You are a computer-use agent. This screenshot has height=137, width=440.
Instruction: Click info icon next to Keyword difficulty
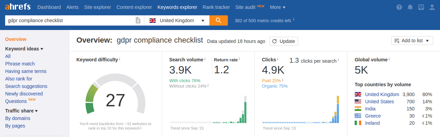tap(120, 59)
